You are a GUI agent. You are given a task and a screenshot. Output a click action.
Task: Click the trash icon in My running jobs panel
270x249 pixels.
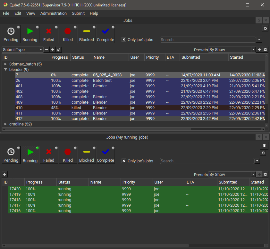click(264, 146)
